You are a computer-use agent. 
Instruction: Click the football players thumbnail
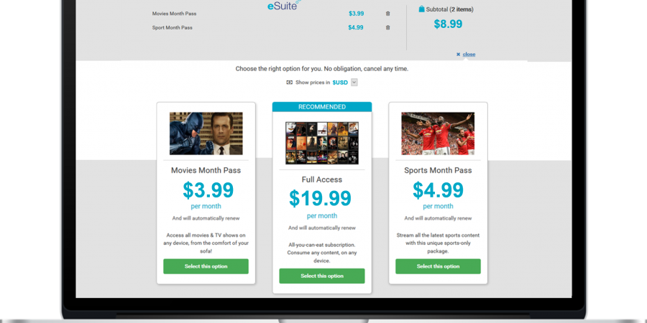[438, 134]
